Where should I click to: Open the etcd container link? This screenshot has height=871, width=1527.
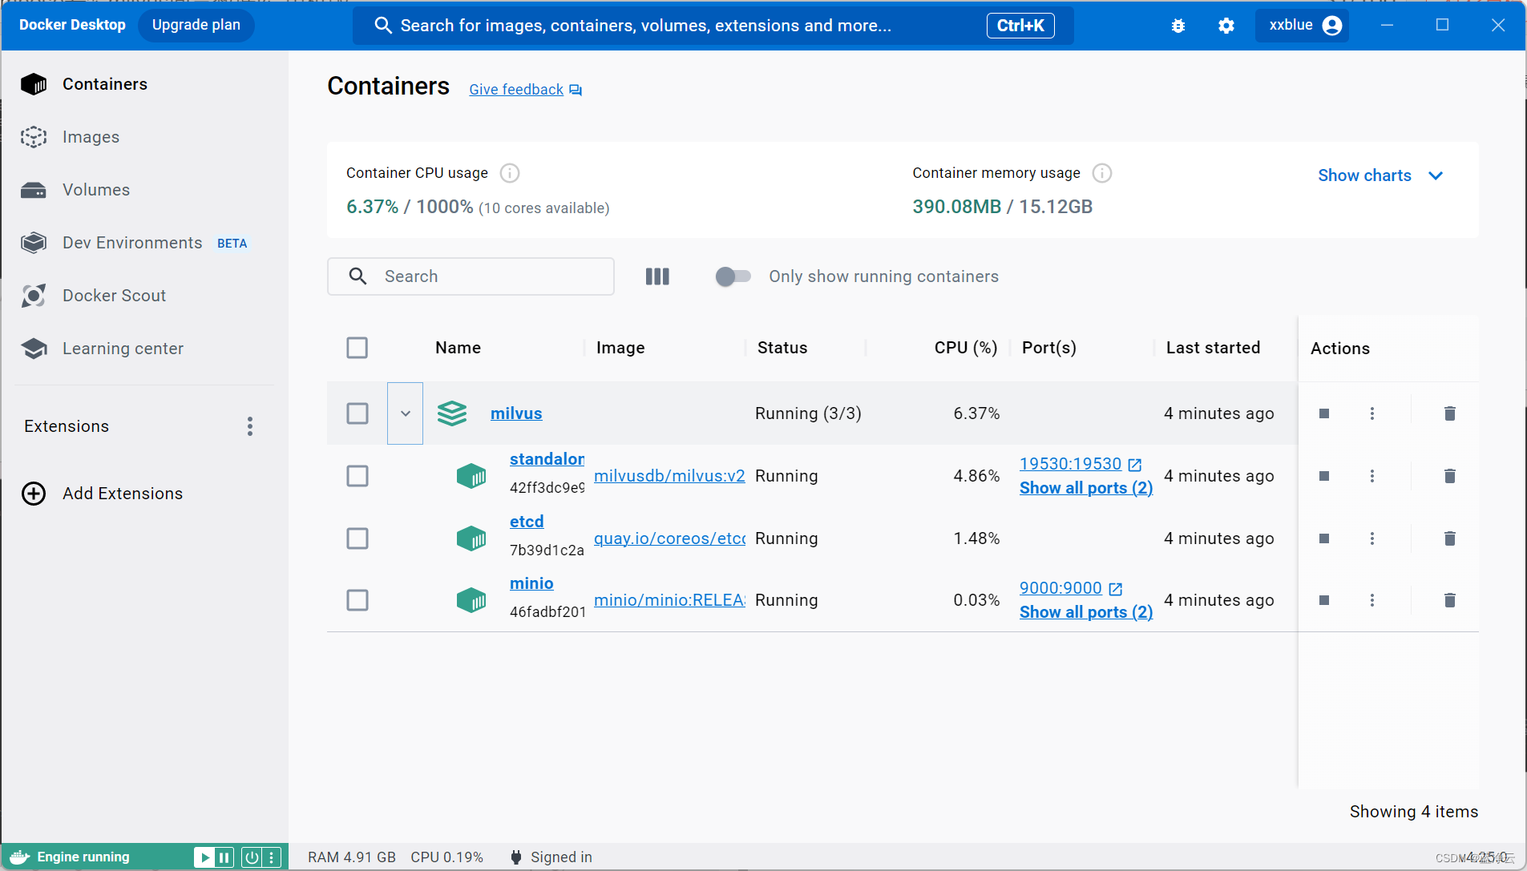pyautogui.click(x=527, y=522)
